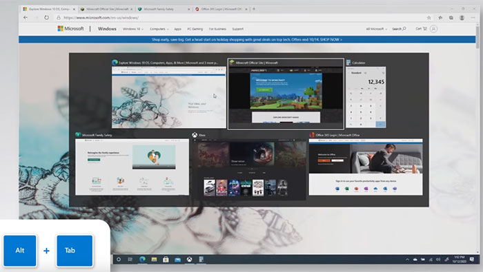Screen dimensions: 483x272
Task: Open the Xbox app taskbar icon
Action: 189,260
